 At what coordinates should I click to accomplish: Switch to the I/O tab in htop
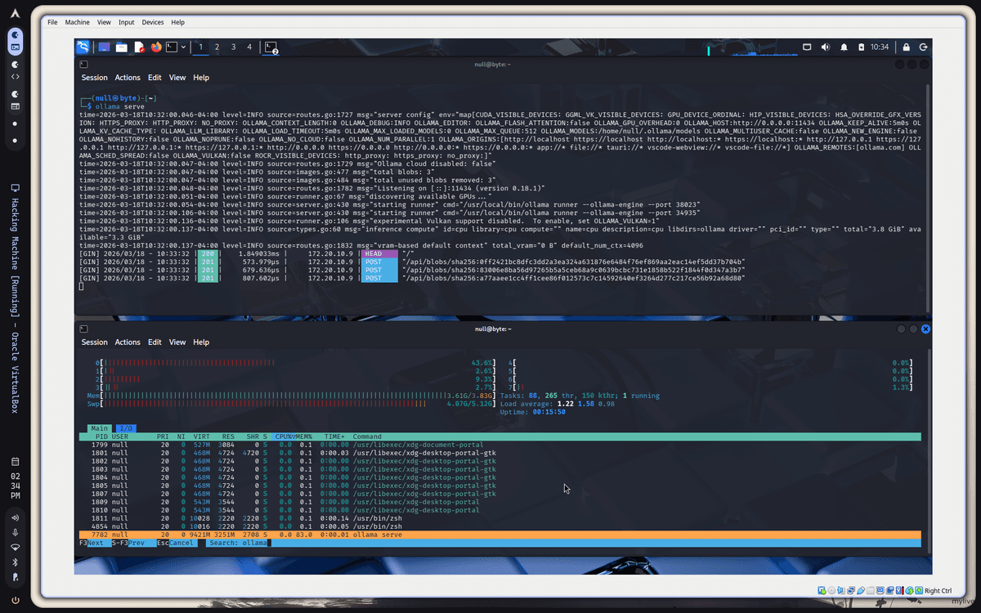pos(125,428)
